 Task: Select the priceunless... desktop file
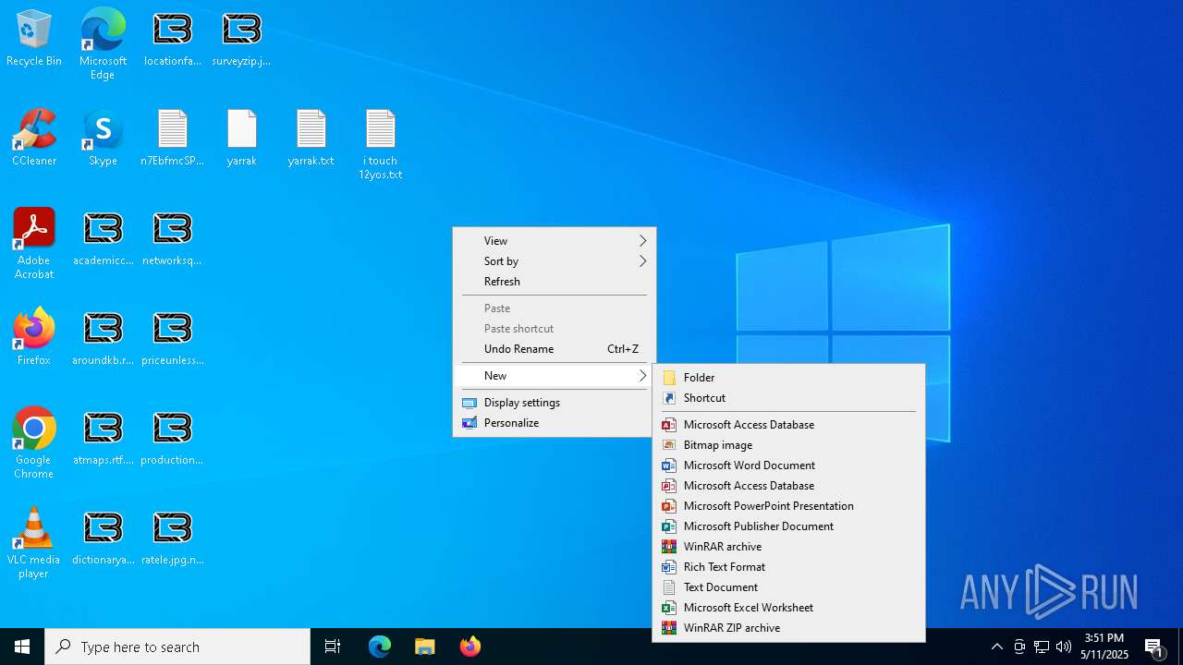[173, 338]
